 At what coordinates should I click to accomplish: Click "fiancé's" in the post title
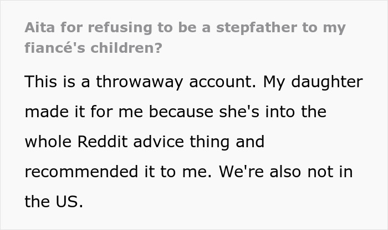point(50,48)
